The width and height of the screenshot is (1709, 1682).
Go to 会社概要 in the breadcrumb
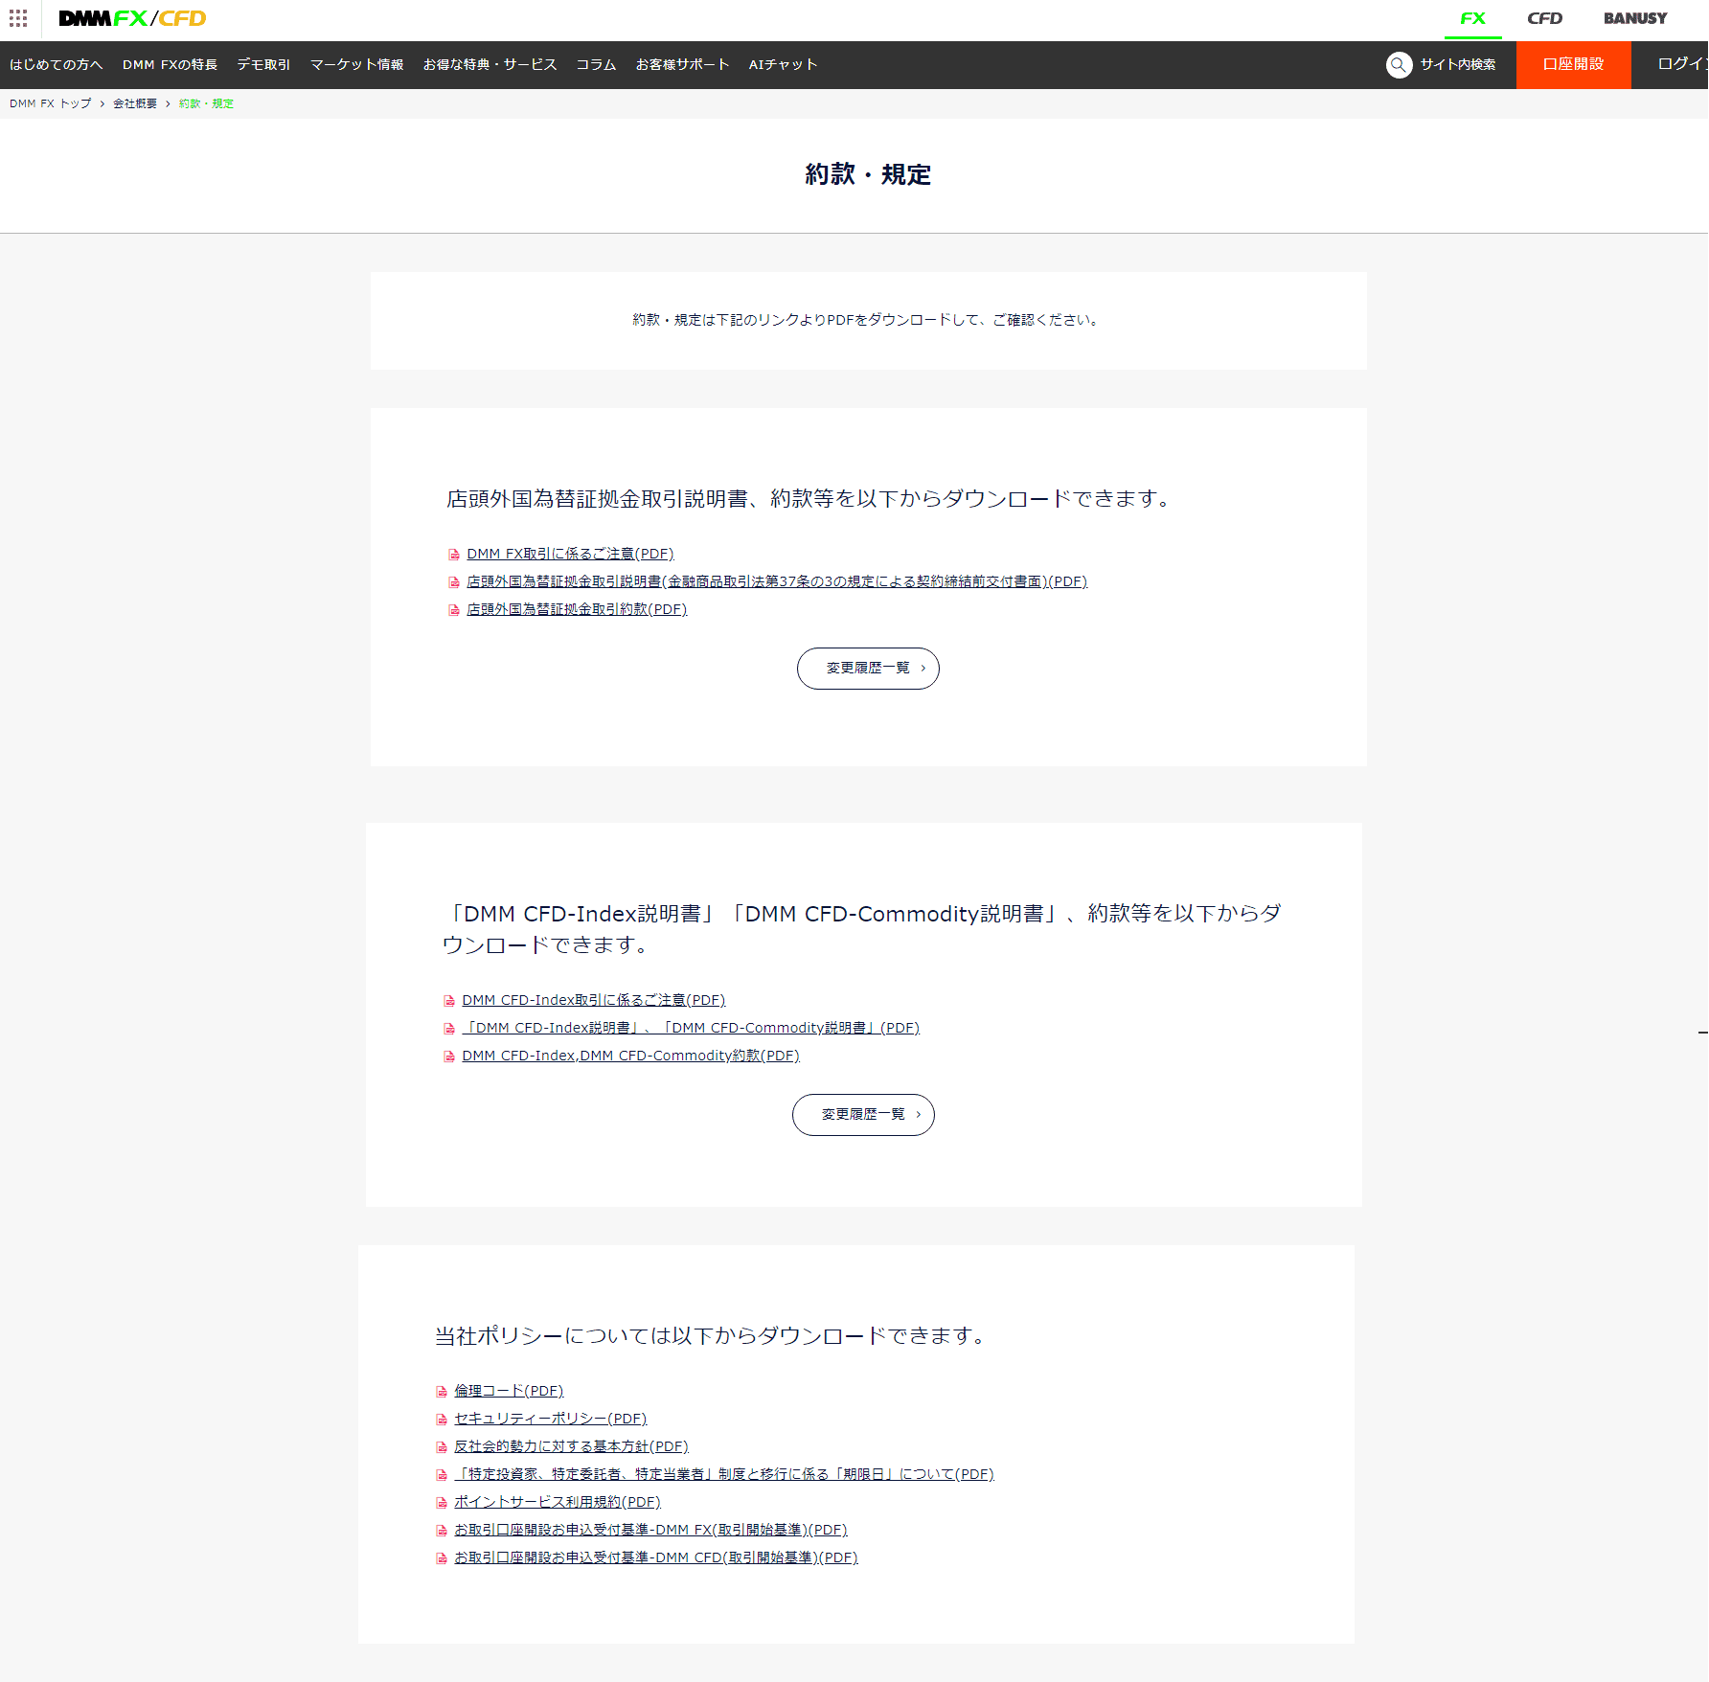(x=134, y=103)
